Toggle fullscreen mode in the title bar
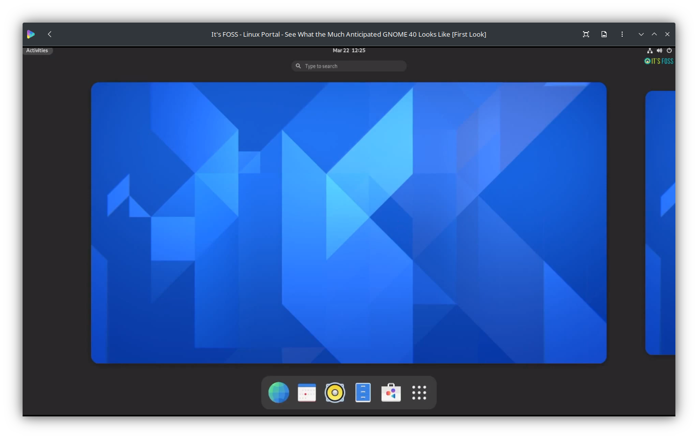The image size is (698, 439). (x=586, y=34)
